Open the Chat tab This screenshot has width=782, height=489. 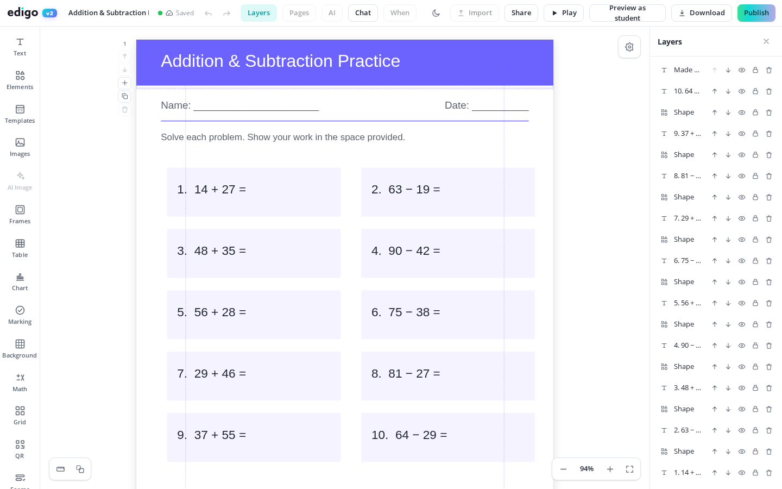coord(363,13)
